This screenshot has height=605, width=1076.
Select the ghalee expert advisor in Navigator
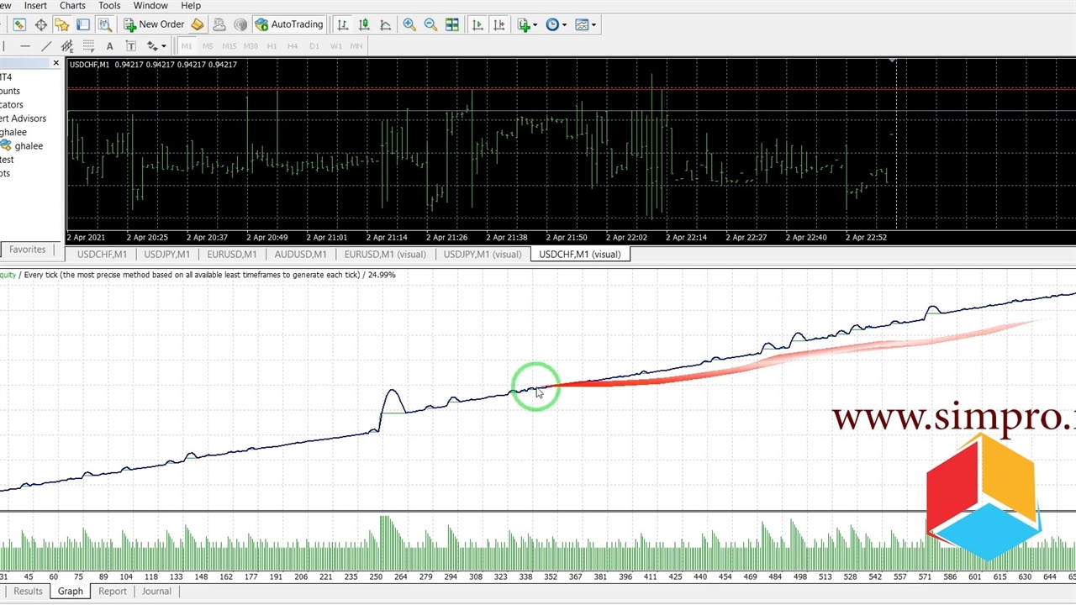(28, 146)
